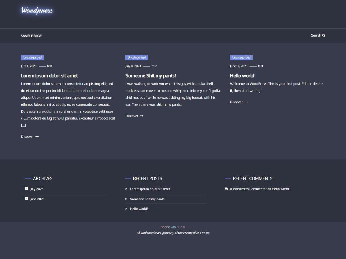Click the search magnifier icon
Screen dimensions: 346x259
[x=324, y=35]
